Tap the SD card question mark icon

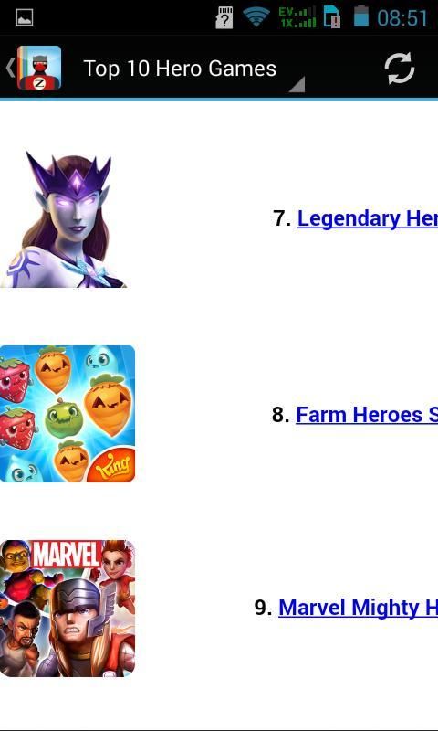tap(224, 18)
